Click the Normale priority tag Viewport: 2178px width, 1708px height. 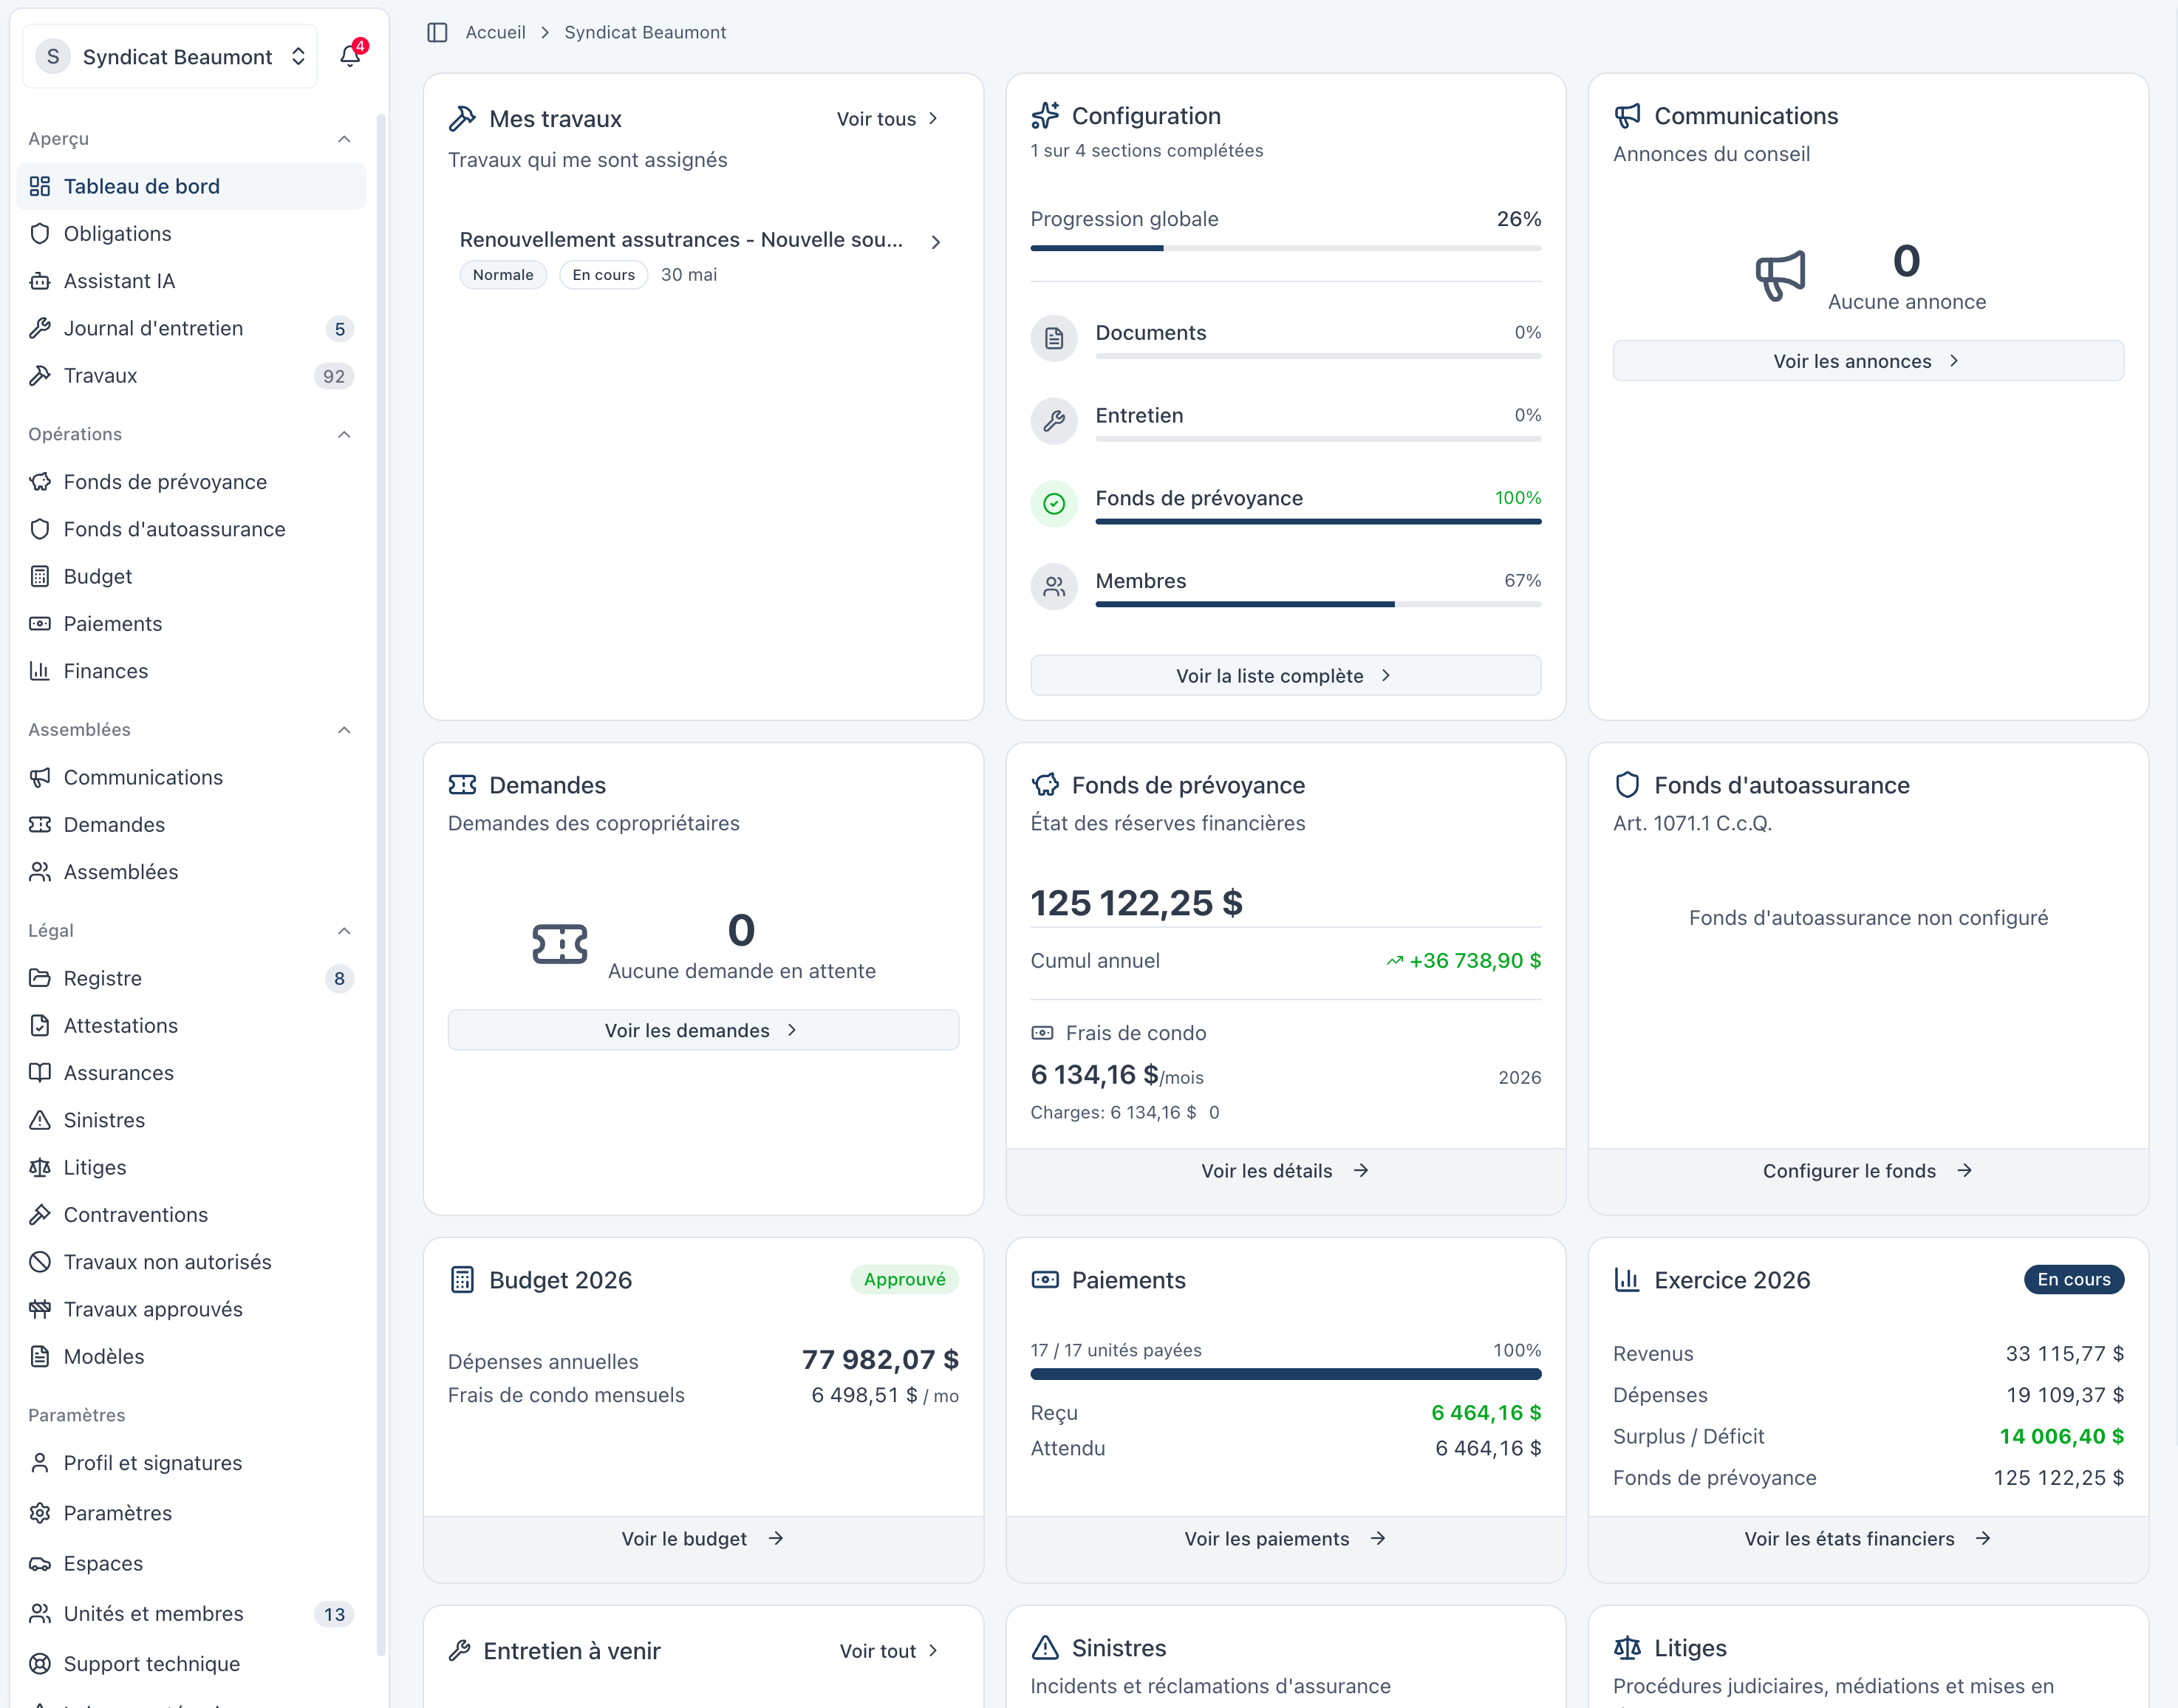click(503, 275)
